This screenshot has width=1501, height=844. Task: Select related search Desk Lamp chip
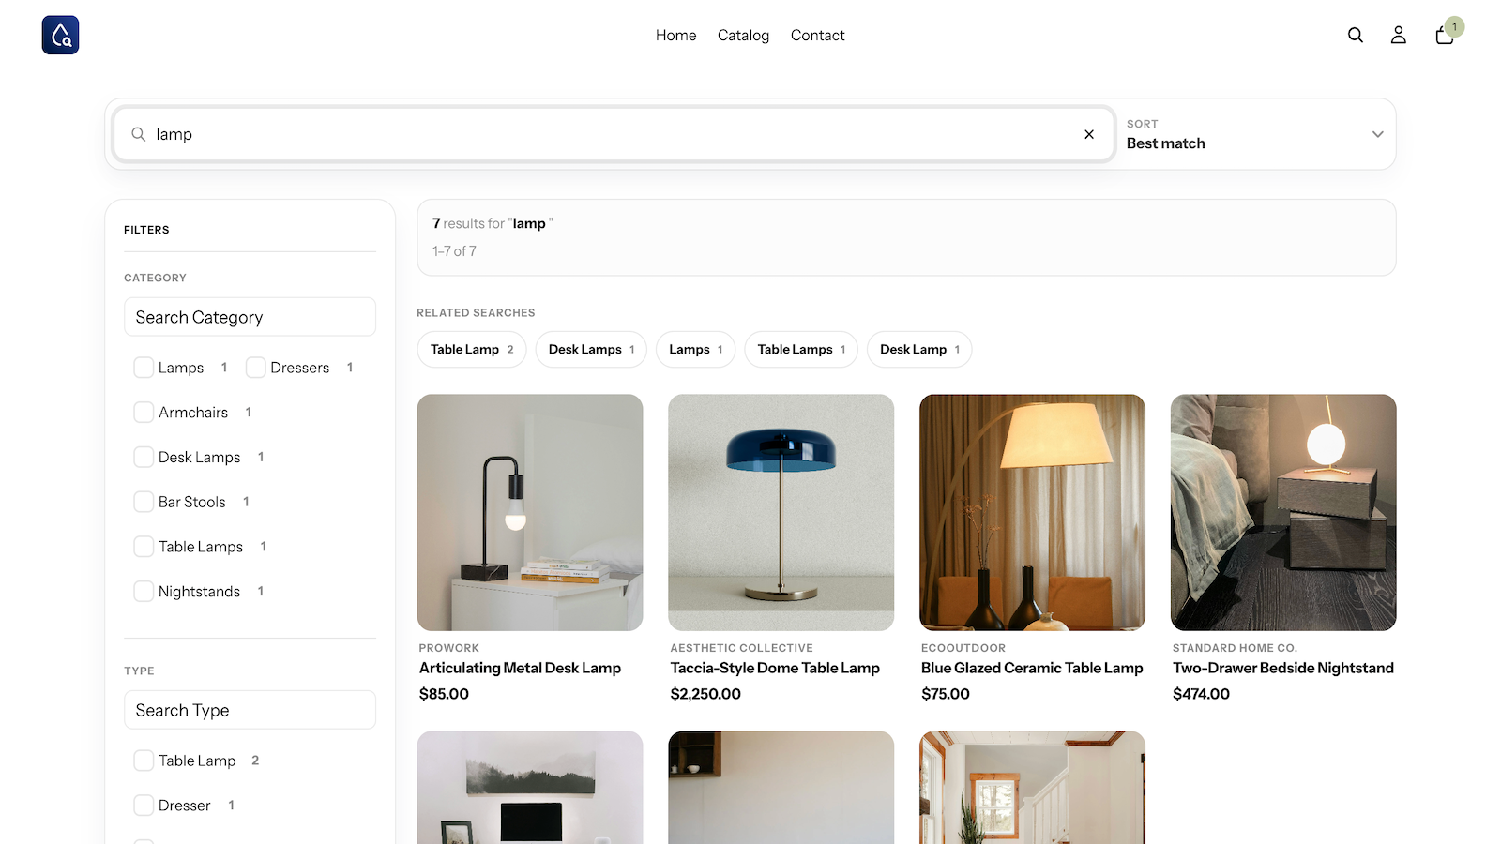pyautogui.click(x=919, y=350)
